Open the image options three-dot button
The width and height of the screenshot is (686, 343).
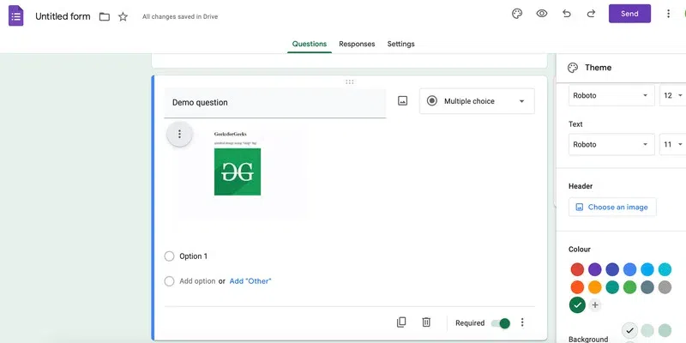179,134
